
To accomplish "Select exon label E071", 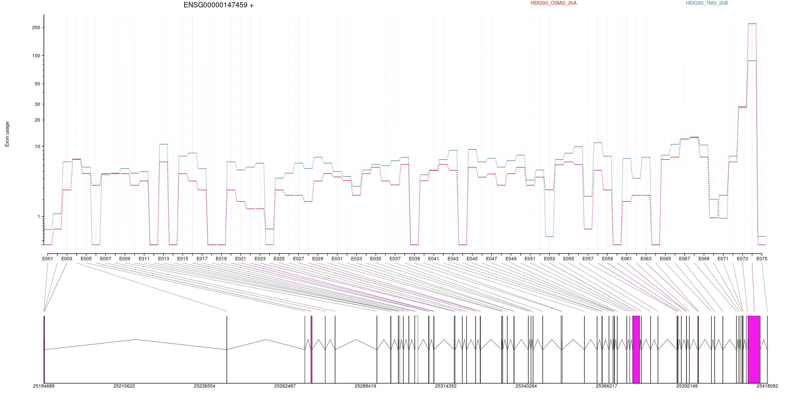I will click(723, 259).
